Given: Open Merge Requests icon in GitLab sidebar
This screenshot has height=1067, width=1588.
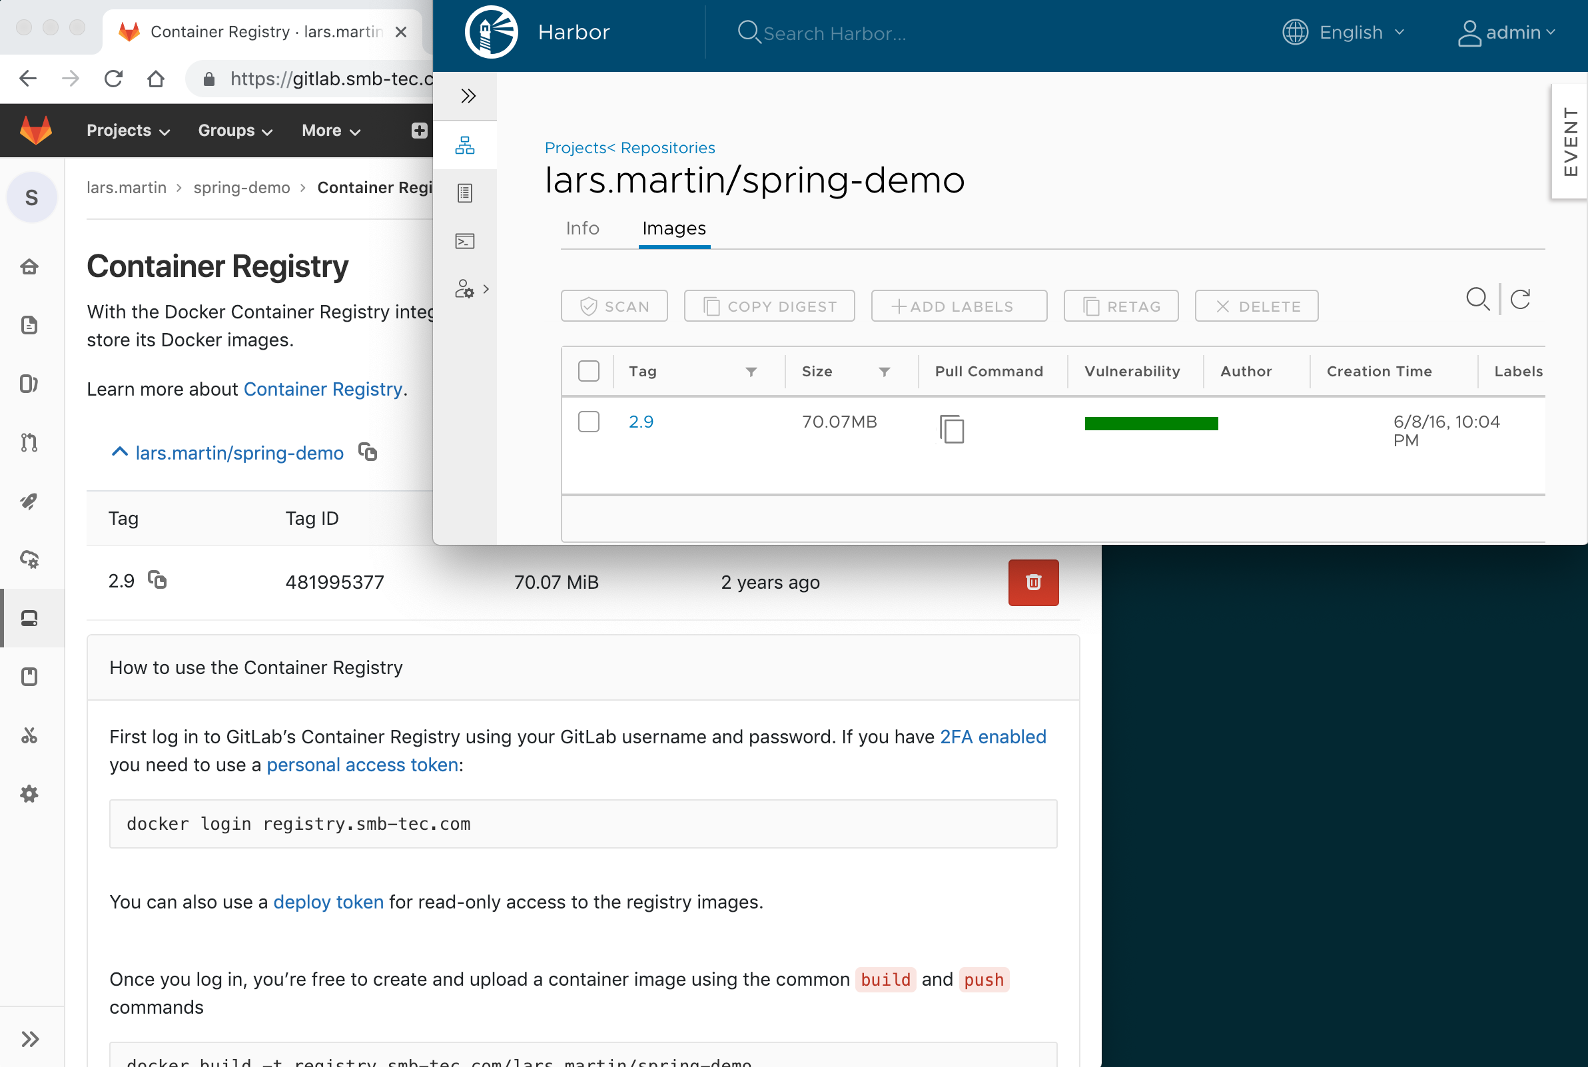Looking at the screenshot, I should click(29, 442).
